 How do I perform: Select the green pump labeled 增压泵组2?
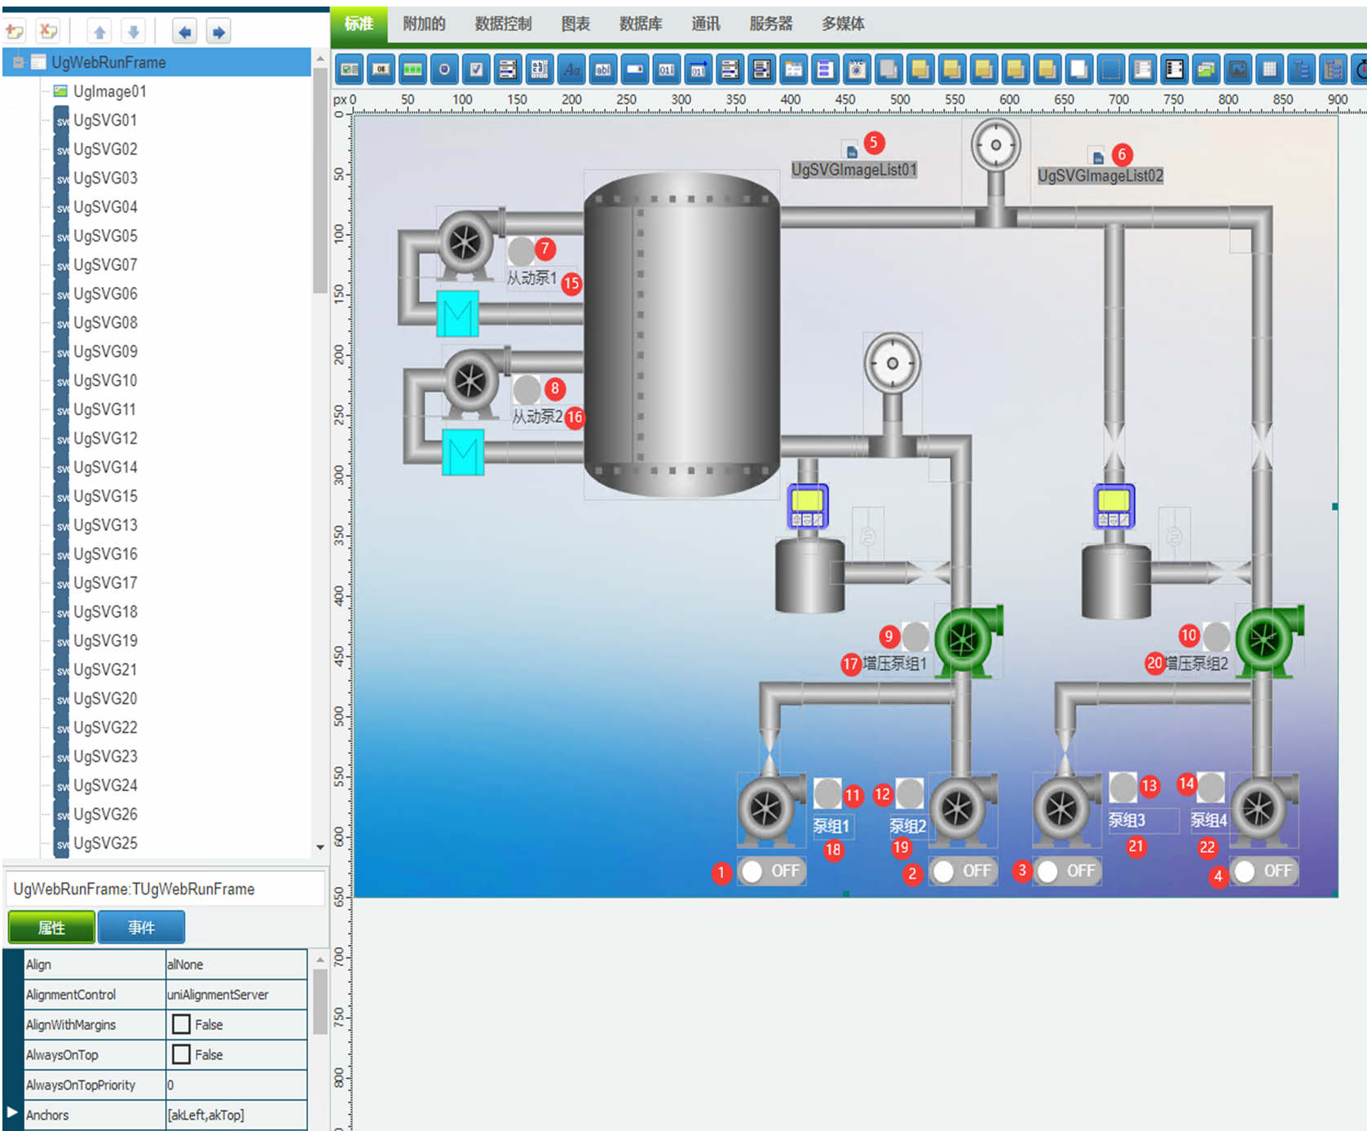click(1269, 640)
